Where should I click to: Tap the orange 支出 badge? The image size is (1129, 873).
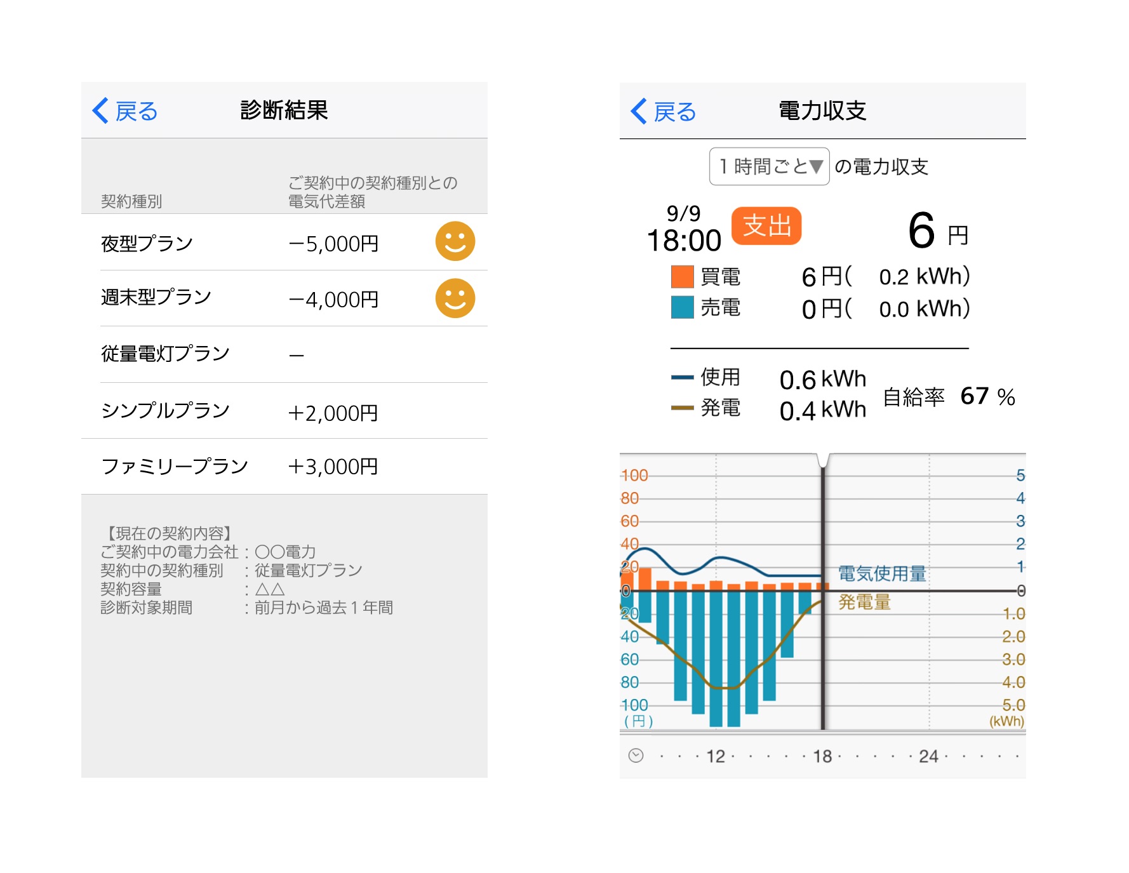766,226
